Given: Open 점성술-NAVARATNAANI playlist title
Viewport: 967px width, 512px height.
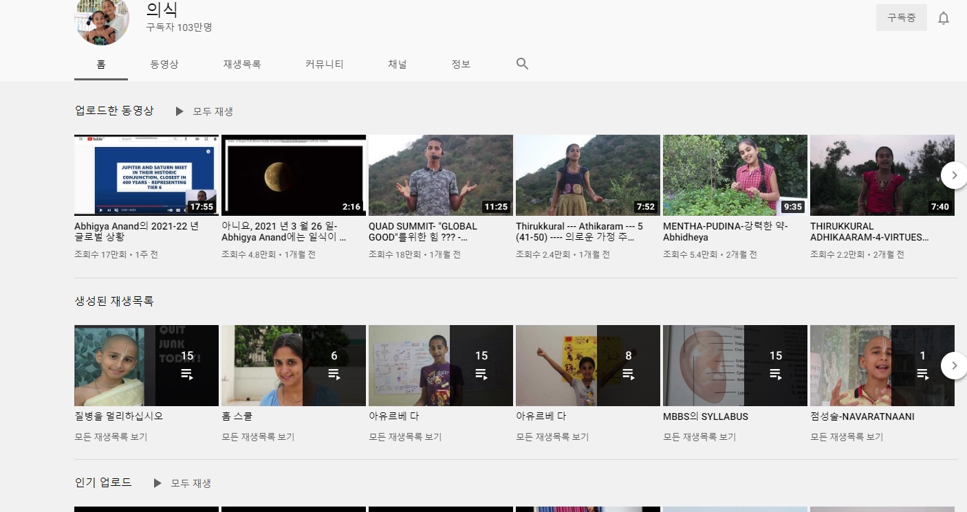Looking at the screenshot, I should click(862, 416).
